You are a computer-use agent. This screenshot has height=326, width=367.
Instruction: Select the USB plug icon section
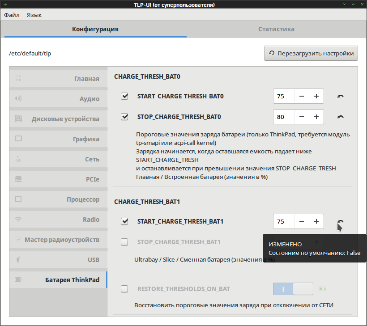18,259
